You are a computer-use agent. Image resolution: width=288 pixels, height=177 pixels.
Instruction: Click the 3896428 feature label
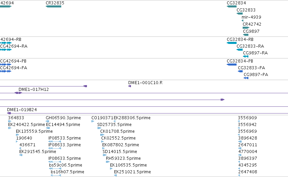tap(248, 138)
